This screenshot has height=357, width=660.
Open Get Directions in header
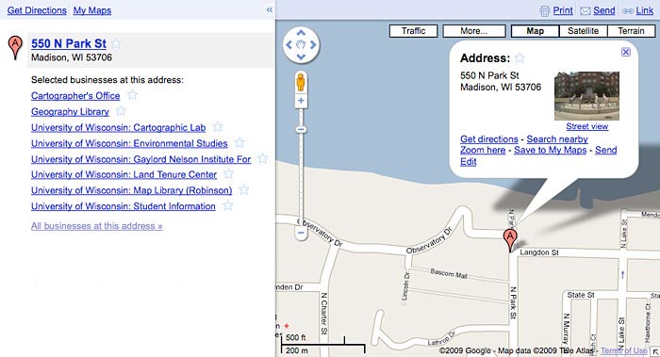point(37,10)
